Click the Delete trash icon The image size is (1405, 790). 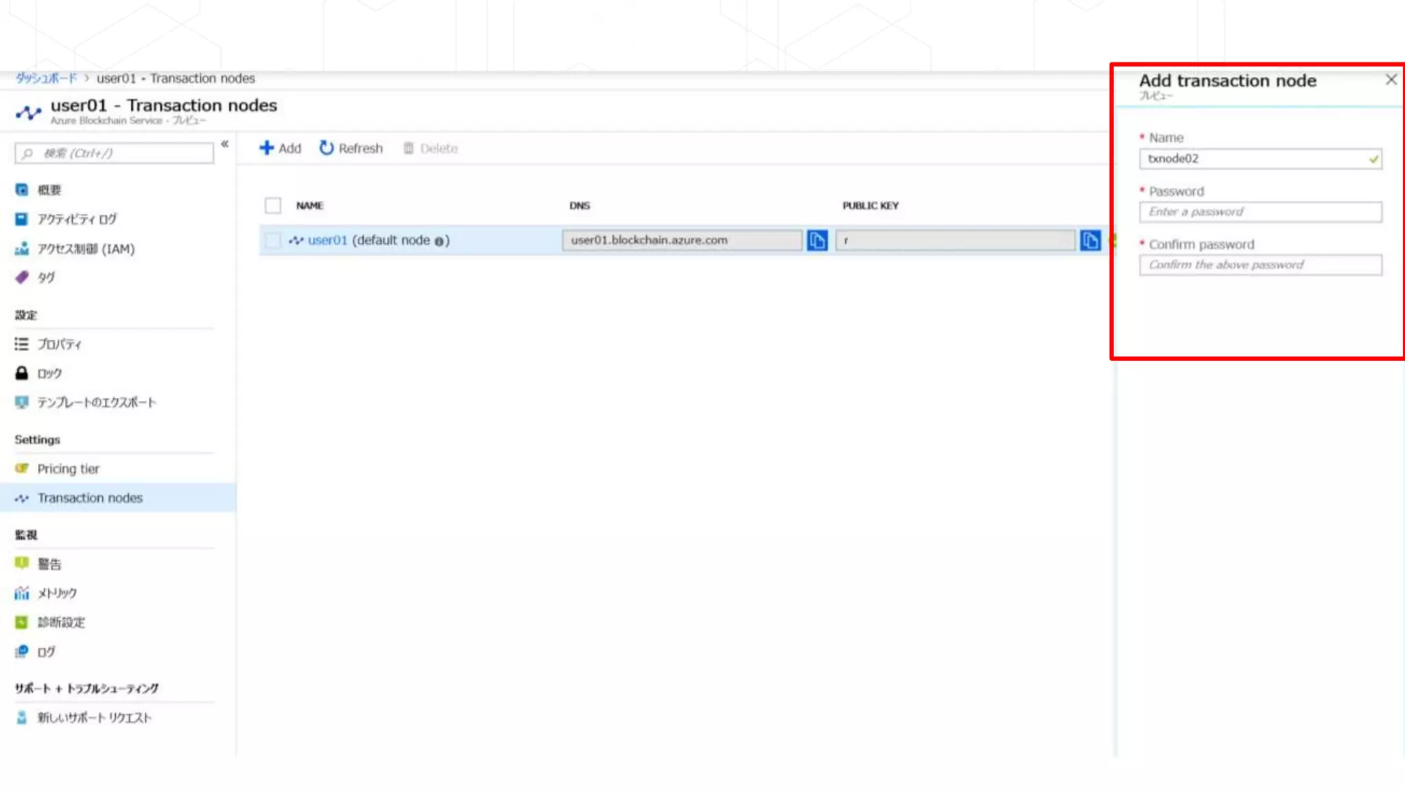408,148
